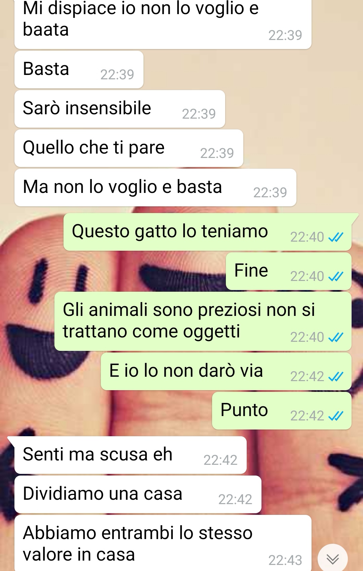Select the 'Sarò insensibile' message

(x=120, y=109)
